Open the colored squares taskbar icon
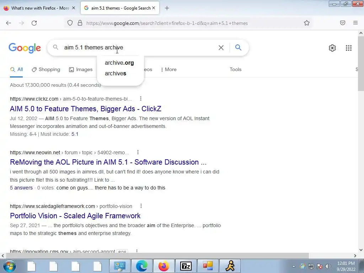The height and width of the screenshot is (273, 364). click(x=208, y=266)
